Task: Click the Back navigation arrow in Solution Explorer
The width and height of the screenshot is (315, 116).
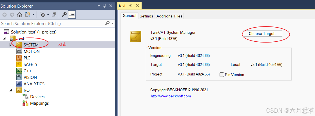Action: point(5,15)
